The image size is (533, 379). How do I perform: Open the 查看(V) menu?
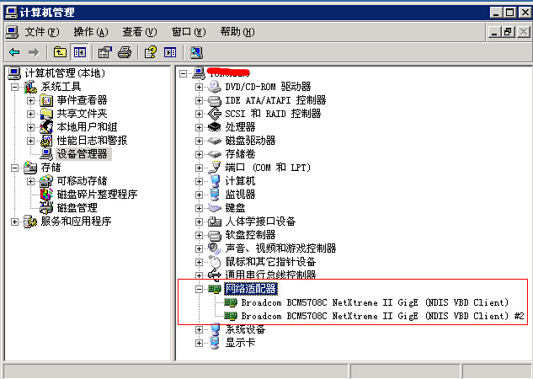pyautogui.click(x=139, y=32)
